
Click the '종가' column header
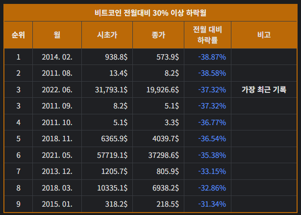158,35
